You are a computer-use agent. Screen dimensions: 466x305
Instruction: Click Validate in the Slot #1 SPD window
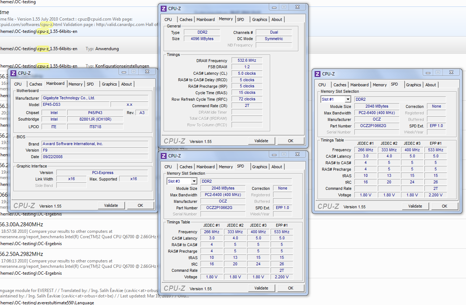[x=415, y=206]
